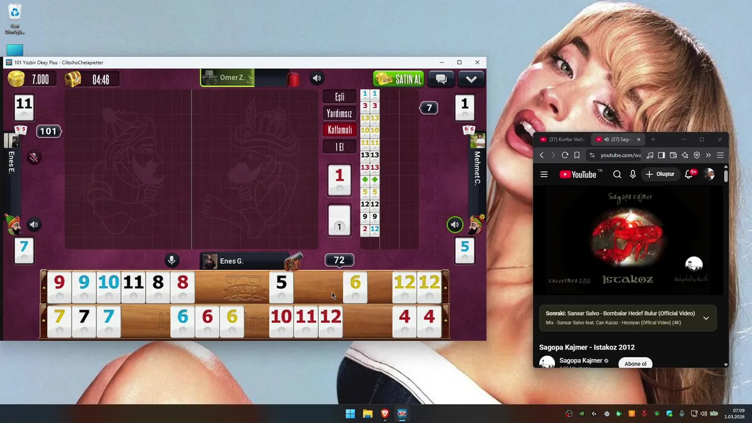Open a new browser tab
The height and width of the screenshot is (423, 752).
point(653,139)
